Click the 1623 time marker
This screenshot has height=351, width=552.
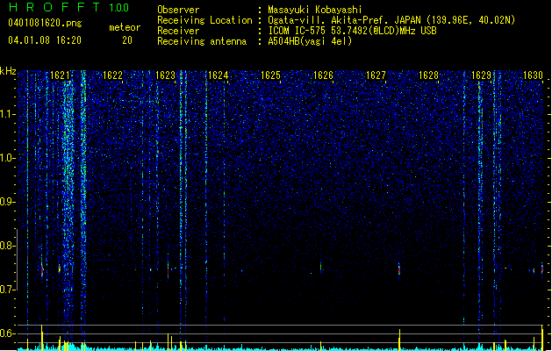(165, 75)
